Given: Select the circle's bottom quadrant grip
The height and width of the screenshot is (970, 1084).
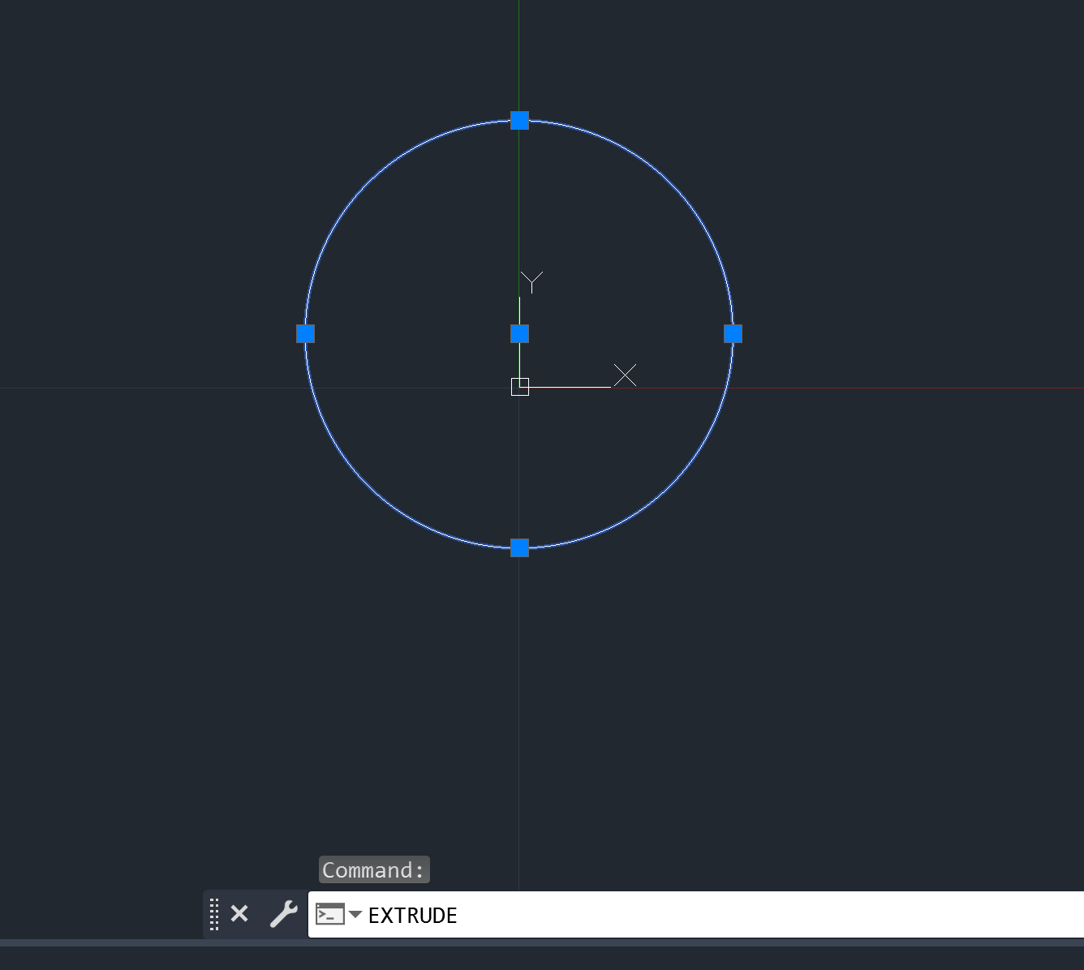Looking at the screenshot, I should pyautogui.click(x=520, y=548).
